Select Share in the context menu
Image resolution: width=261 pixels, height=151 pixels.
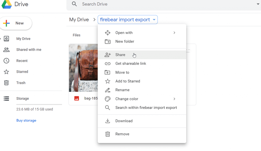[142, 55]
